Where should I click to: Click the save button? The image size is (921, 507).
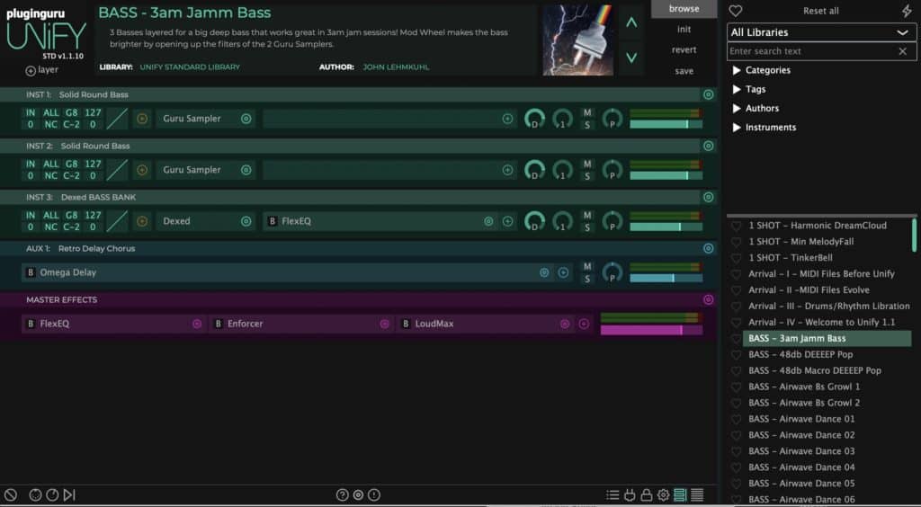click(684, 71)
